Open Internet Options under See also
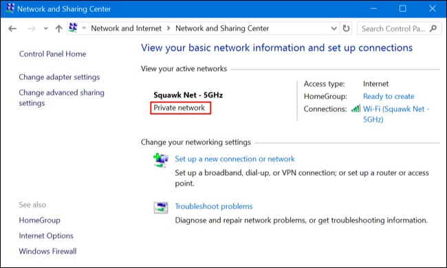 (46, 236)
